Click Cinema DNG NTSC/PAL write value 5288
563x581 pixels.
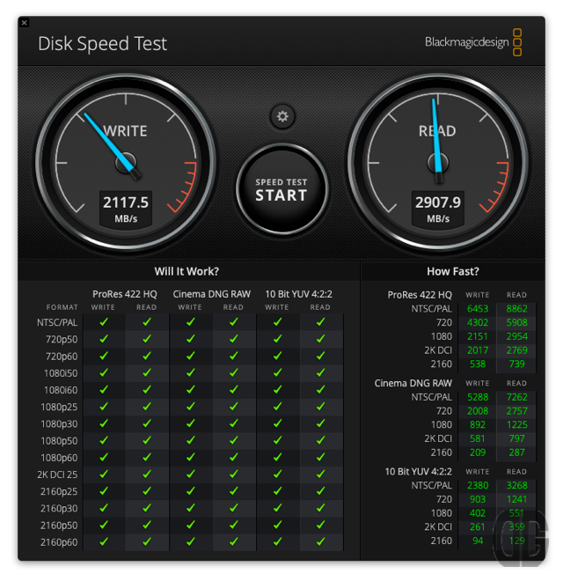[x=478, y=397]
